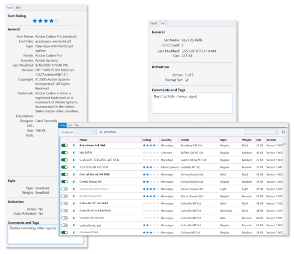
Task: Uncheck the Startup Set checkbox
Action: click(187, 80)
